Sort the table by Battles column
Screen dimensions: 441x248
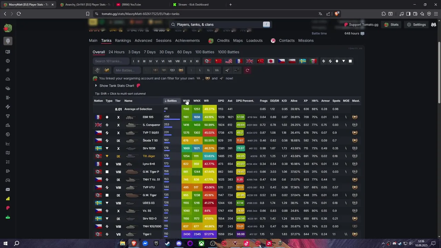pos(172,101)
